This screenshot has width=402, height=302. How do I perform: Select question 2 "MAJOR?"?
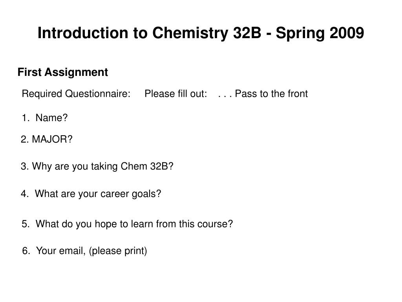pos(47,139)
